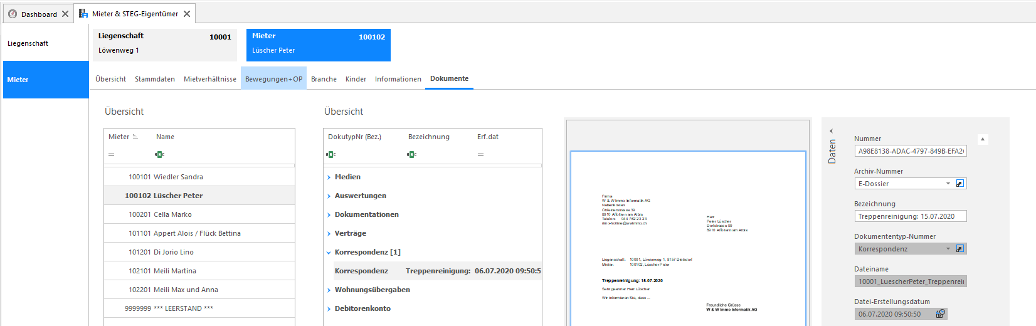Select tenant row 102201 Meili Max und Anna
1036x326 pixels.
[199, 290]
